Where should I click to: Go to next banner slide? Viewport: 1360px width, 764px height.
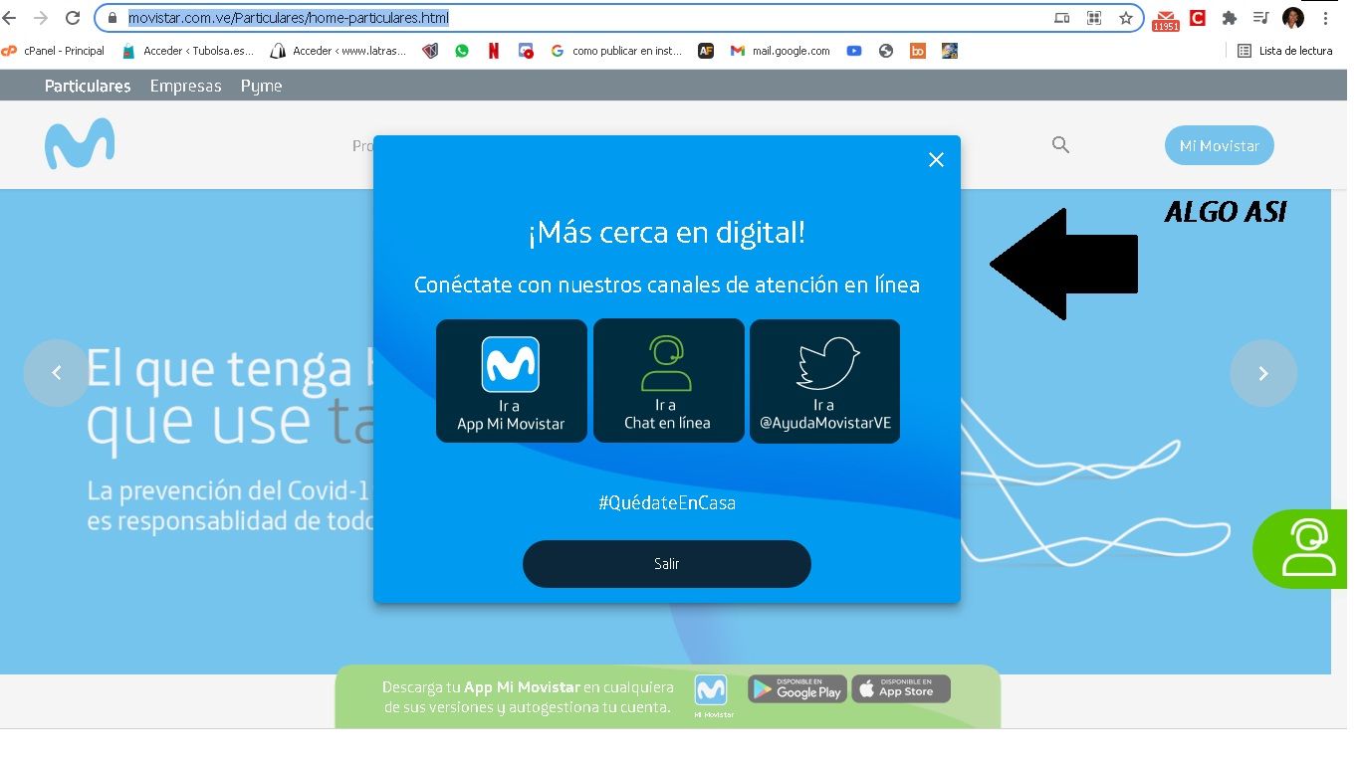click(1263, 373)
